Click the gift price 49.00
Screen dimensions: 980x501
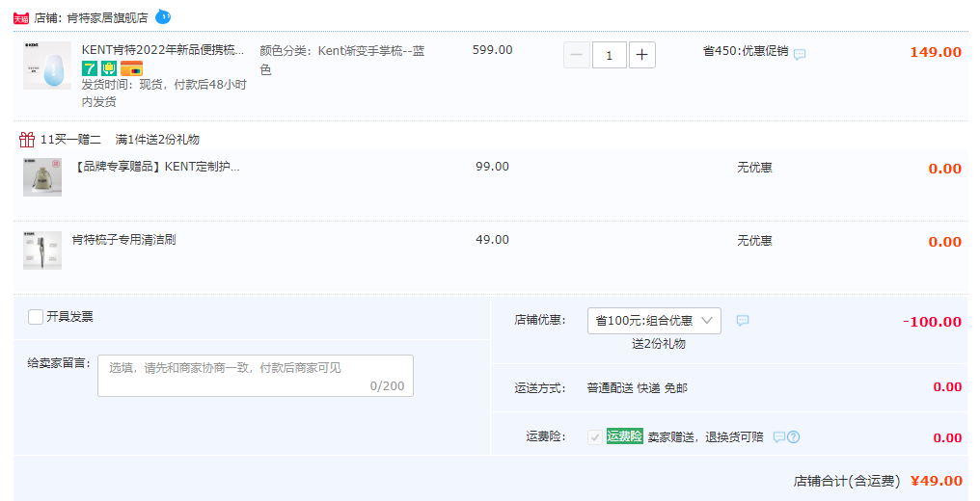(493, 240)
